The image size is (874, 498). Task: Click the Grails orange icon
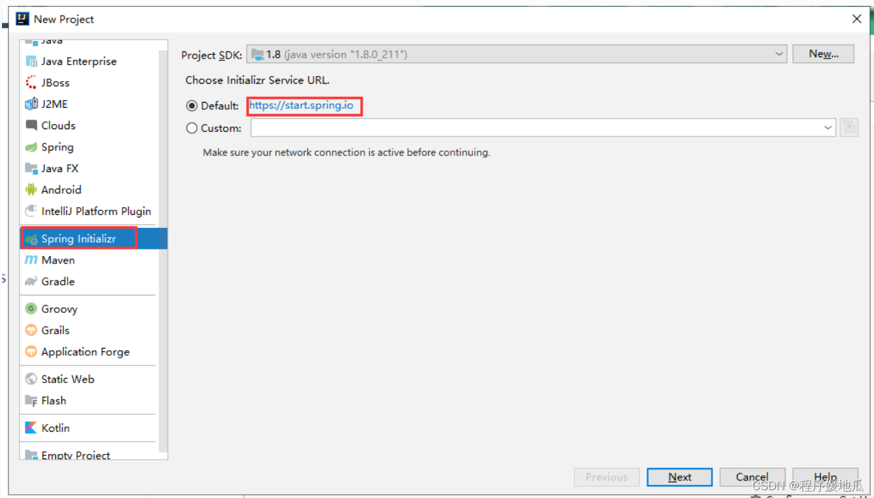31,330
